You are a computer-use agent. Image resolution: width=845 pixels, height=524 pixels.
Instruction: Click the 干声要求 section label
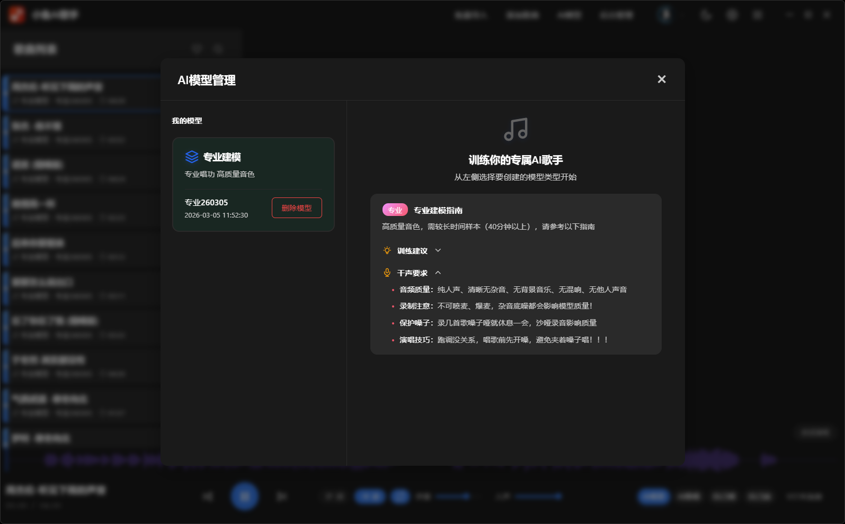tap(412, 273)
